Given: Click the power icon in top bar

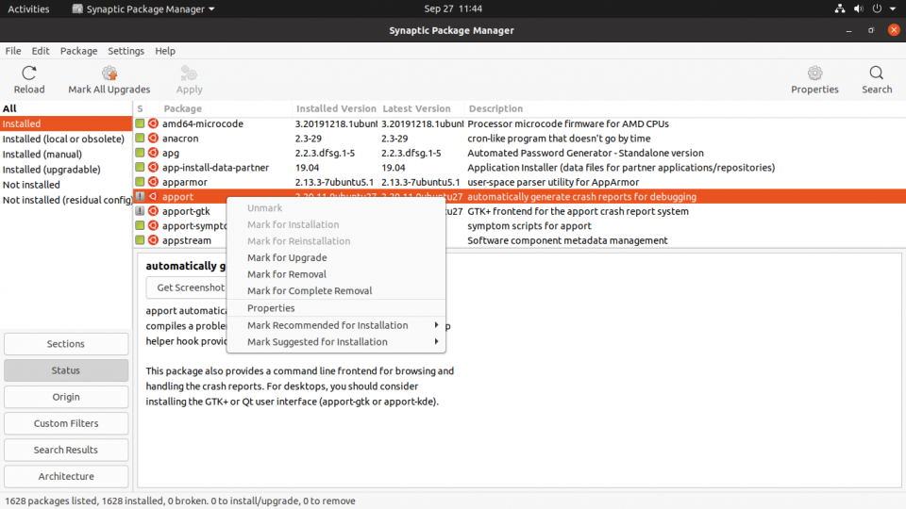Looking at the screenshot, I should 877,8.
